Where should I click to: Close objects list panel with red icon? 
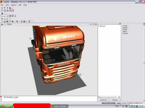pyautogui.click(x=120, y=24)
